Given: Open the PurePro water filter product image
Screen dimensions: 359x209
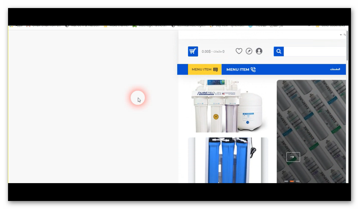Looking at the screenshot, I should (228, 106).
